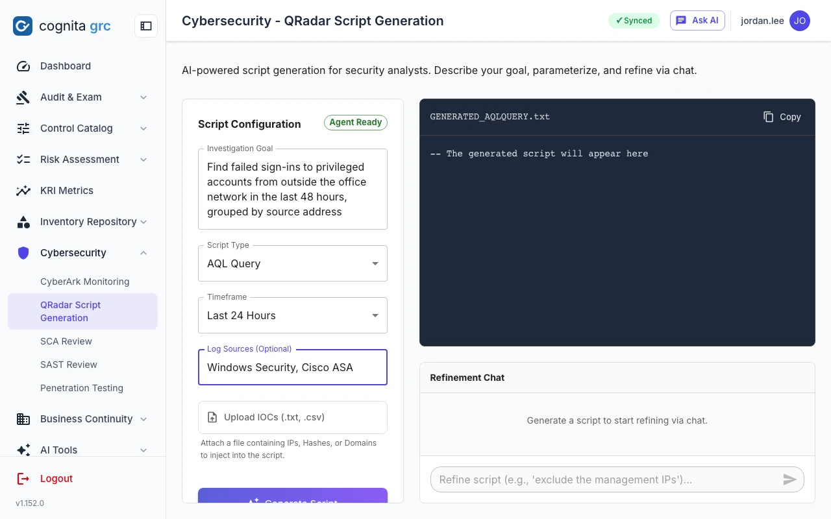Viewport: 831px width, 519px height.
Task: Click the Audit & Exam gavel icon
Action: (23, 97)
